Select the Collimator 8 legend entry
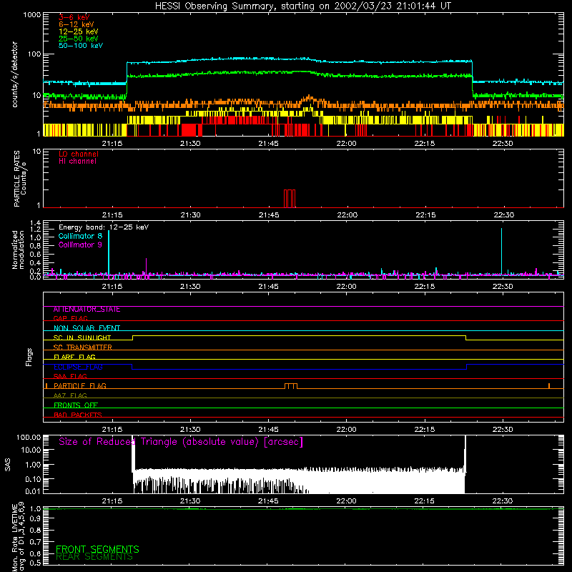 [x=80, y=236]
